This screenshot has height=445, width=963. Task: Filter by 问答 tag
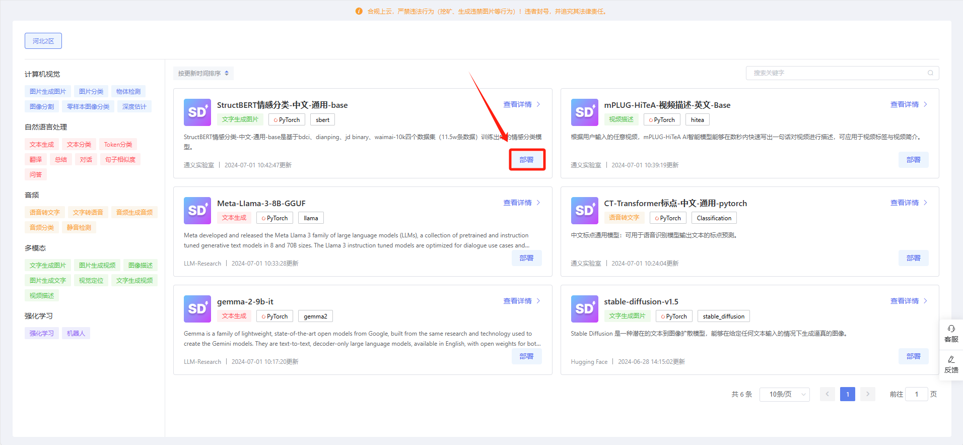pyautogui.click(x=36, y=175)
